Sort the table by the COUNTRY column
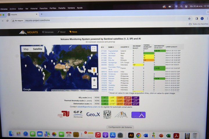The width and height of the screenshot is (209, 139). click(125, 47)
